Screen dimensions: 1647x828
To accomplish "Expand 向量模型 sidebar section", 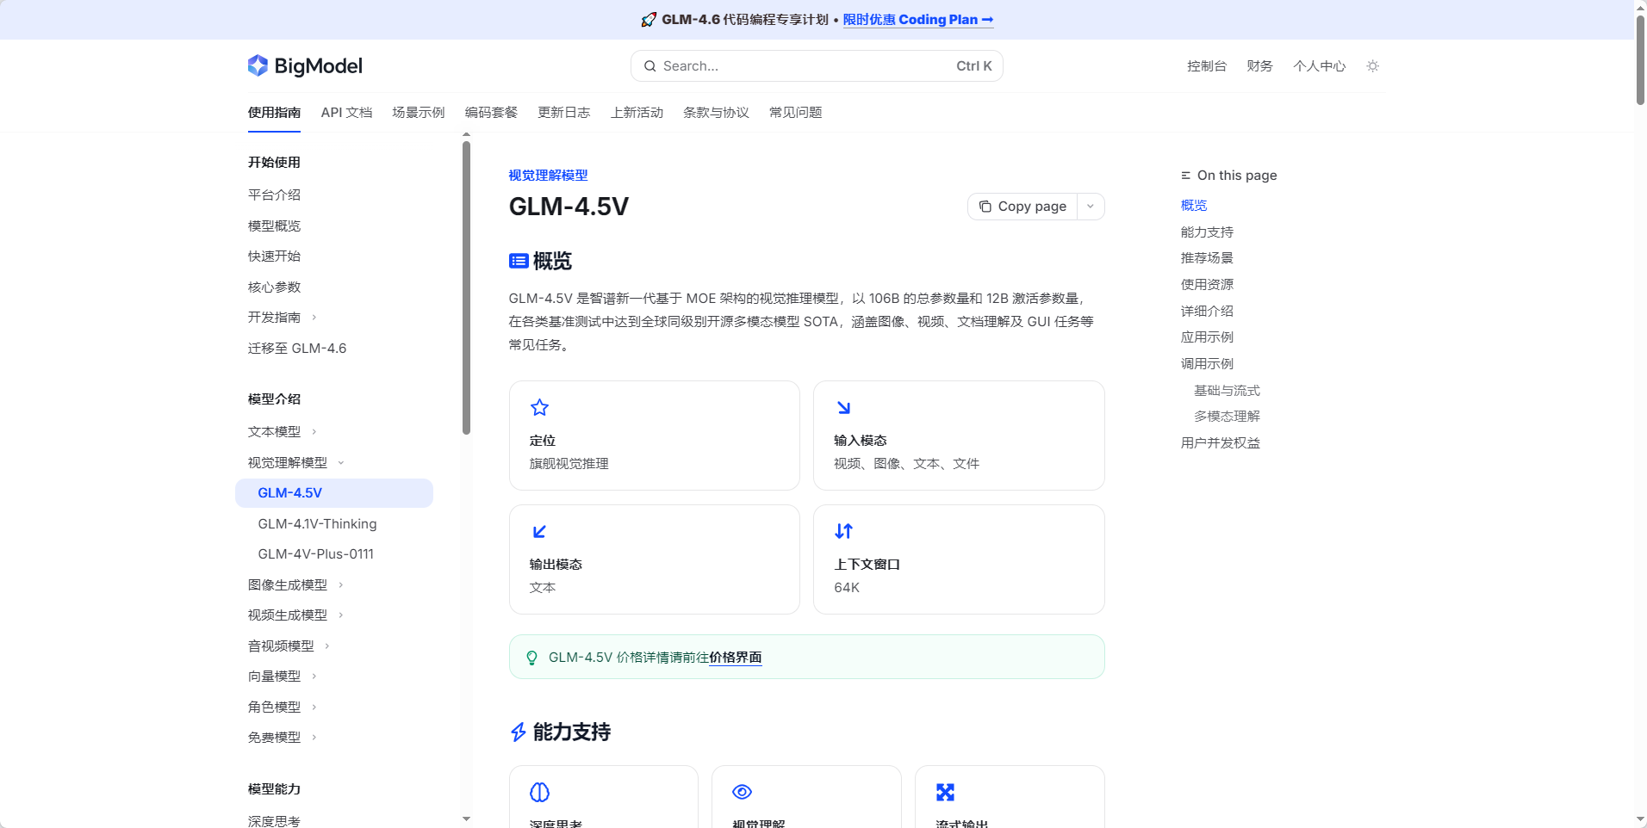I will pos(314,677).
